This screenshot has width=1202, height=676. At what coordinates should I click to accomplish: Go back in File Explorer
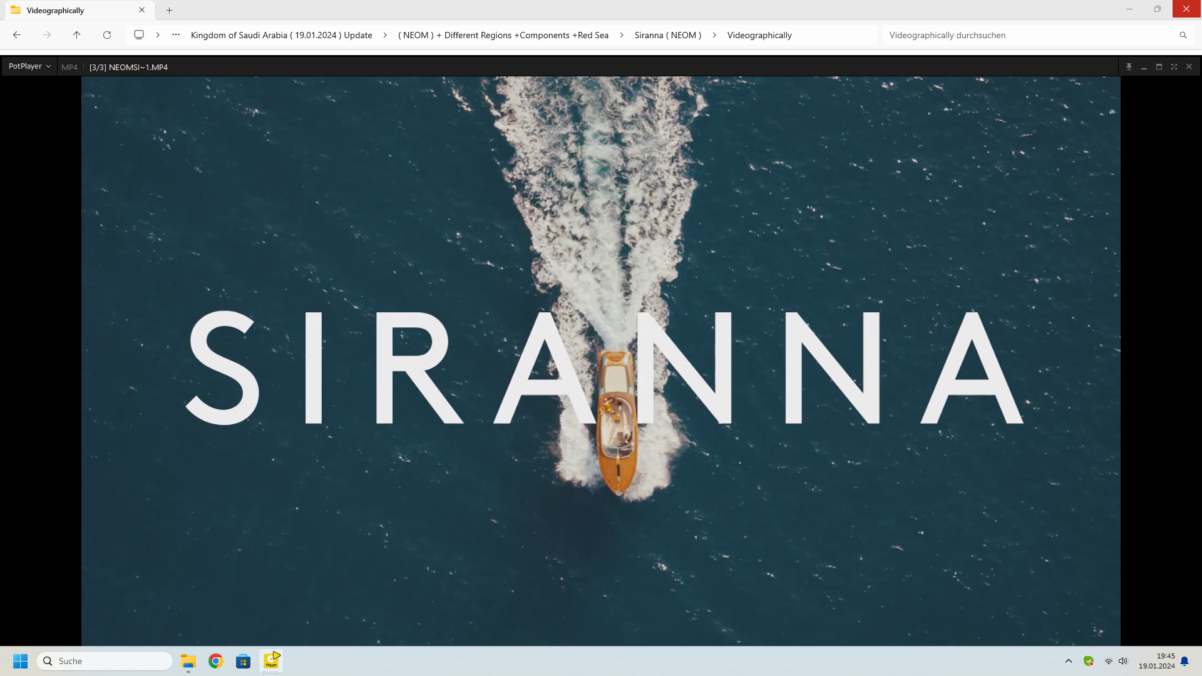coord(17,35)
